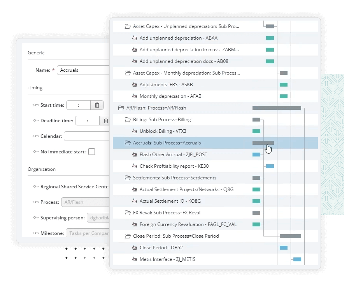Click the task icon for Close Period - OB52
363x285 pixels.
(x=135, y=248)
